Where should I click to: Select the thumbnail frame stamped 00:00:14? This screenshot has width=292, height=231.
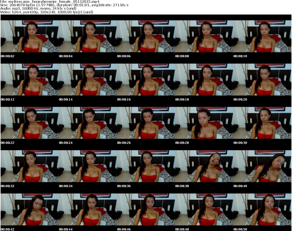[88, 79]
